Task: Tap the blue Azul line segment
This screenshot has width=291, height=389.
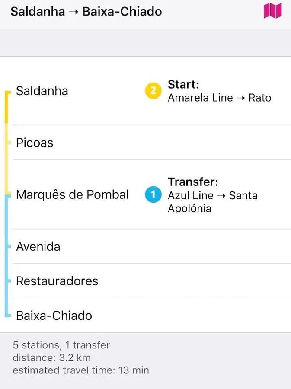Action: click(6, 255)
